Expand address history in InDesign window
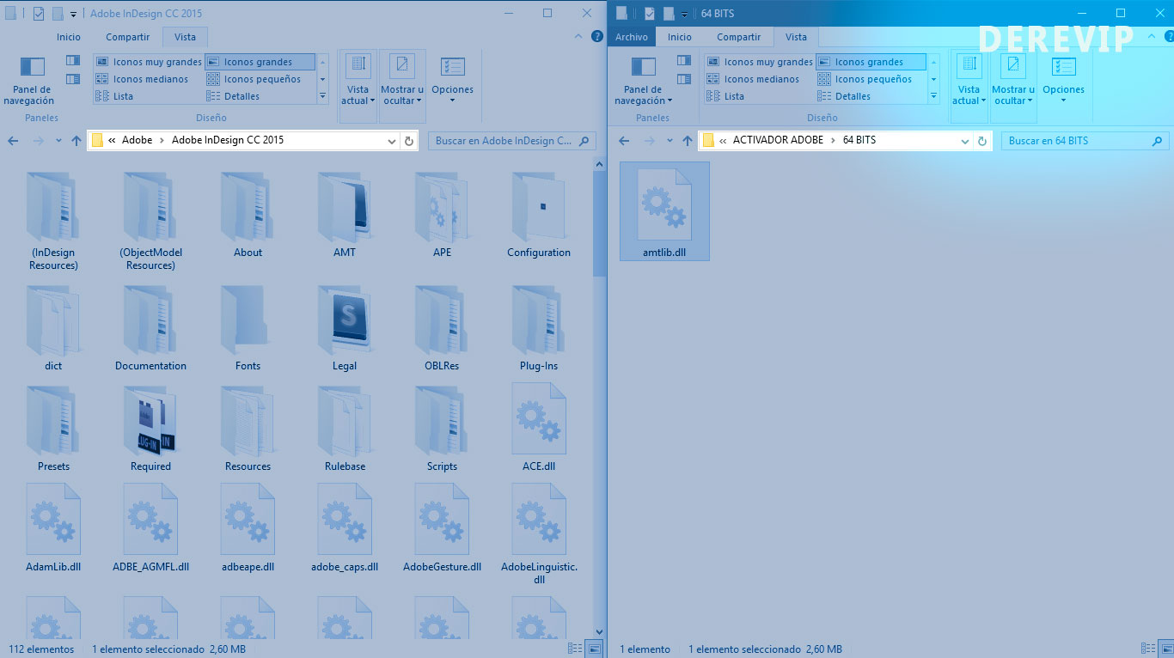 tap(392, 141)
